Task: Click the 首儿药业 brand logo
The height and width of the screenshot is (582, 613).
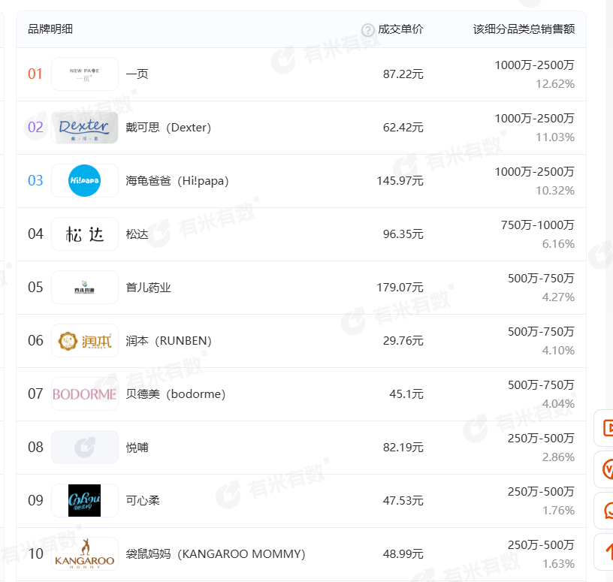Action: [85, 288]
